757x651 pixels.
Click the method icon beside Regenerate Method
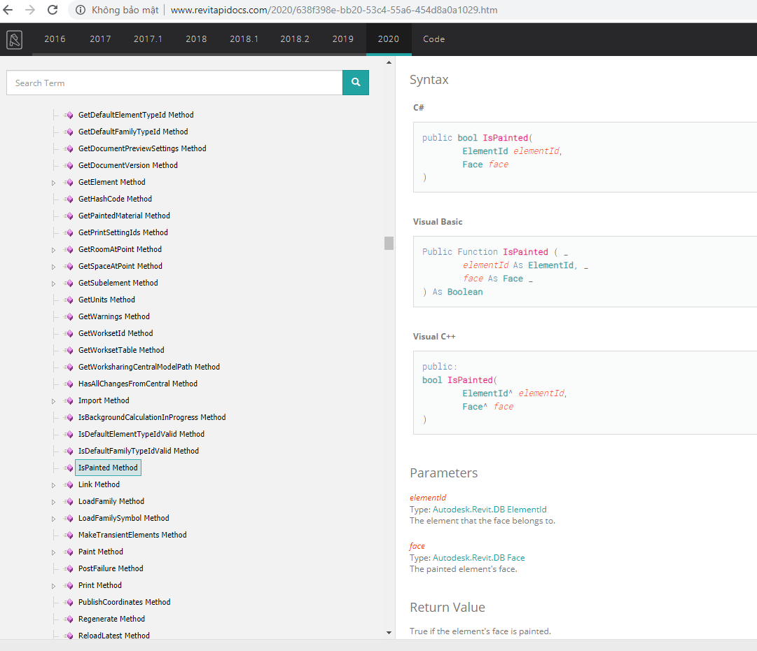coord(69,619)
